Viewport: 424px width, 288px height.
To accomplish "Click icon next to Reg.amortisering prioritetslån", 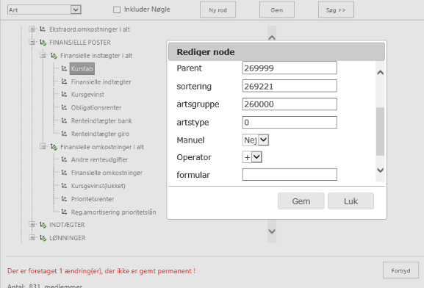I will (x=64, y=212).
